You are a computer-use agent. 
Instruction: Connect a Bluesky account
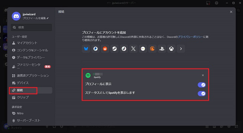coord(86,49)
